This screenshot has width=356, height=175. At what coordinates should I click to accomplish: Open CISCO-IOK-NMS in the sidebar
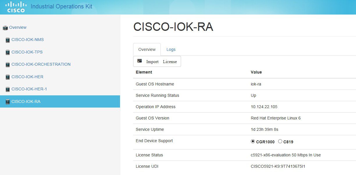click(x=28, y=40)
